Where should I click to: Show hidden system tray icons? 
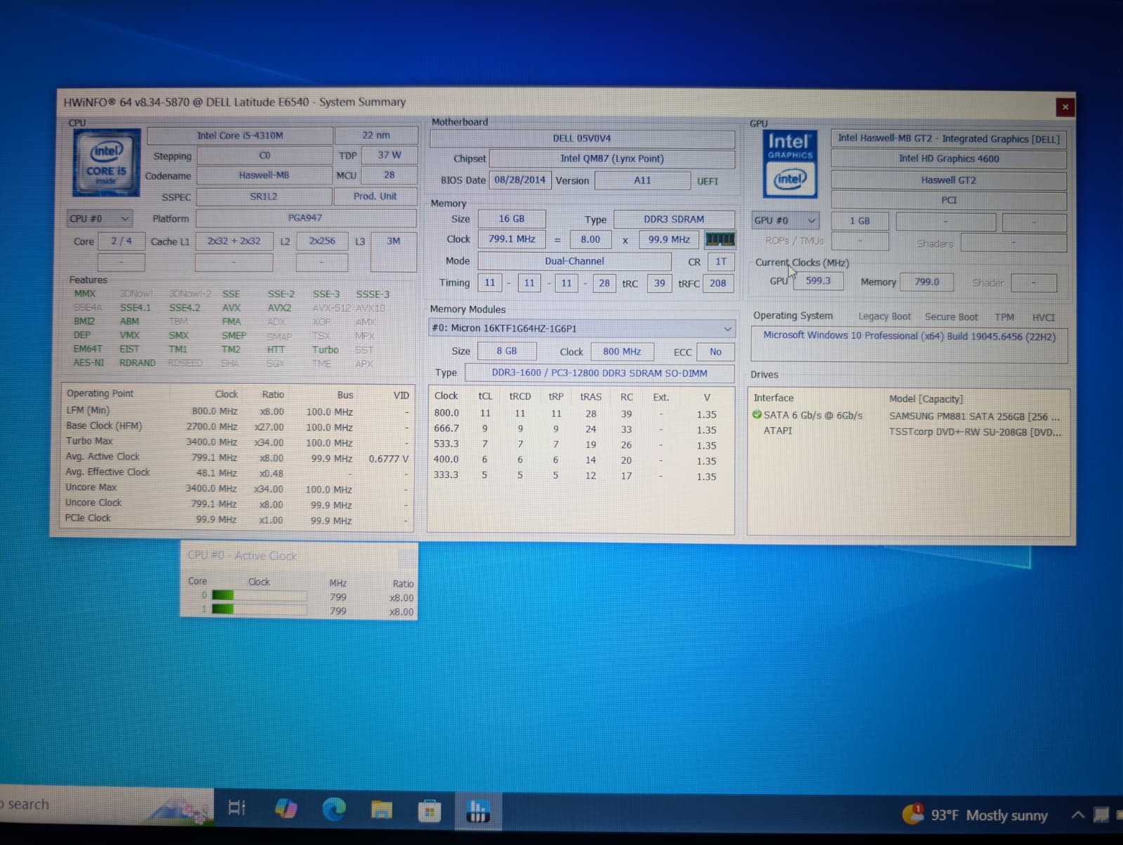pyautogui.click(x=1077, y=815)
